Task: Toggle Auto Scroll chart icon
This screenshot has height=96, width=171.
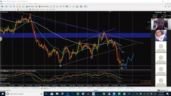Action: (70, 6)
